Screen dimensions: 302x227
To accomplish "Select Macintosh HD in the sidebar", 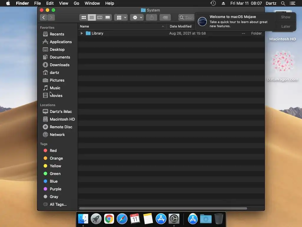I will coord(62,119).
